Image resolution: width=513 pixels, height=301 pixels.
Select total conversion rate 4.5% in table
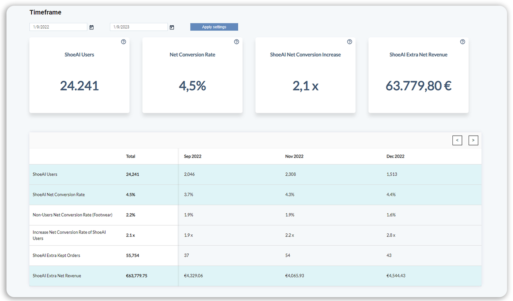pyautogui.click(x=131, y=195)
